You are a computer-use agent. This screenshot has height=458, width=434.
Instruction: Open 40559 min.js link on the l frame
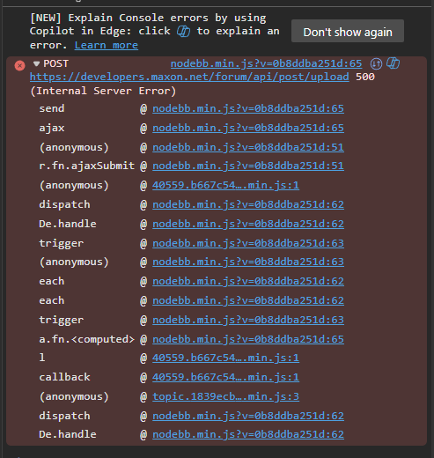[x=225, y=358]
